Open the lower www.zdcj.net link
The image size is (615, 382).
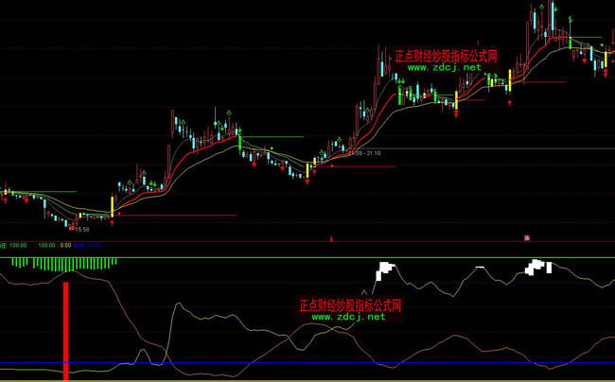[x=348, y=317]
